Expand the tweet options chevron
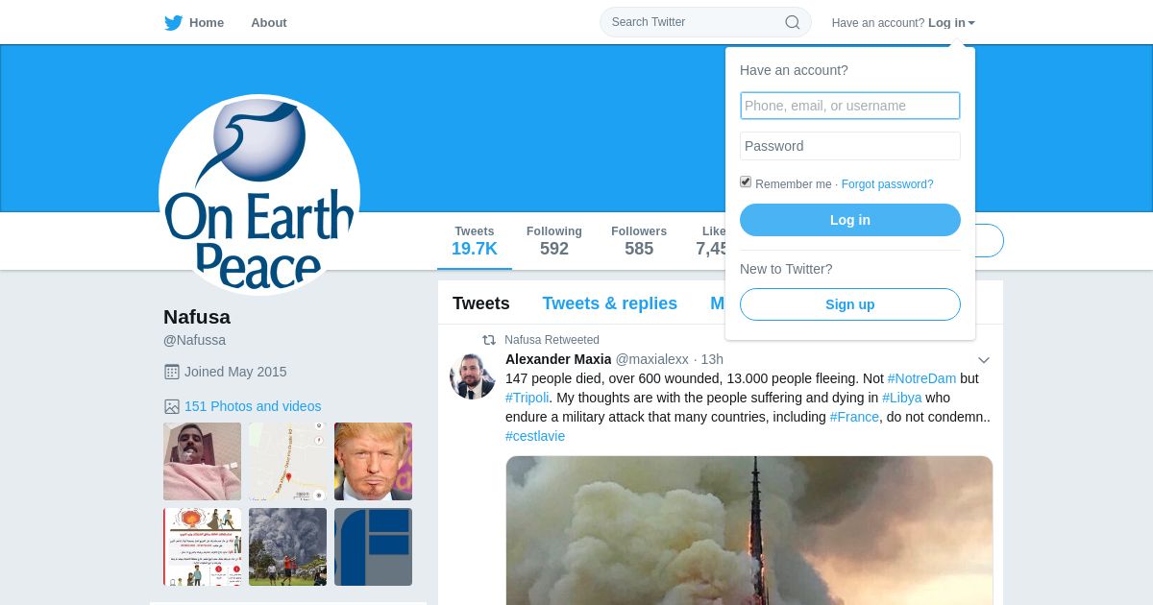 tap(983, 360)
